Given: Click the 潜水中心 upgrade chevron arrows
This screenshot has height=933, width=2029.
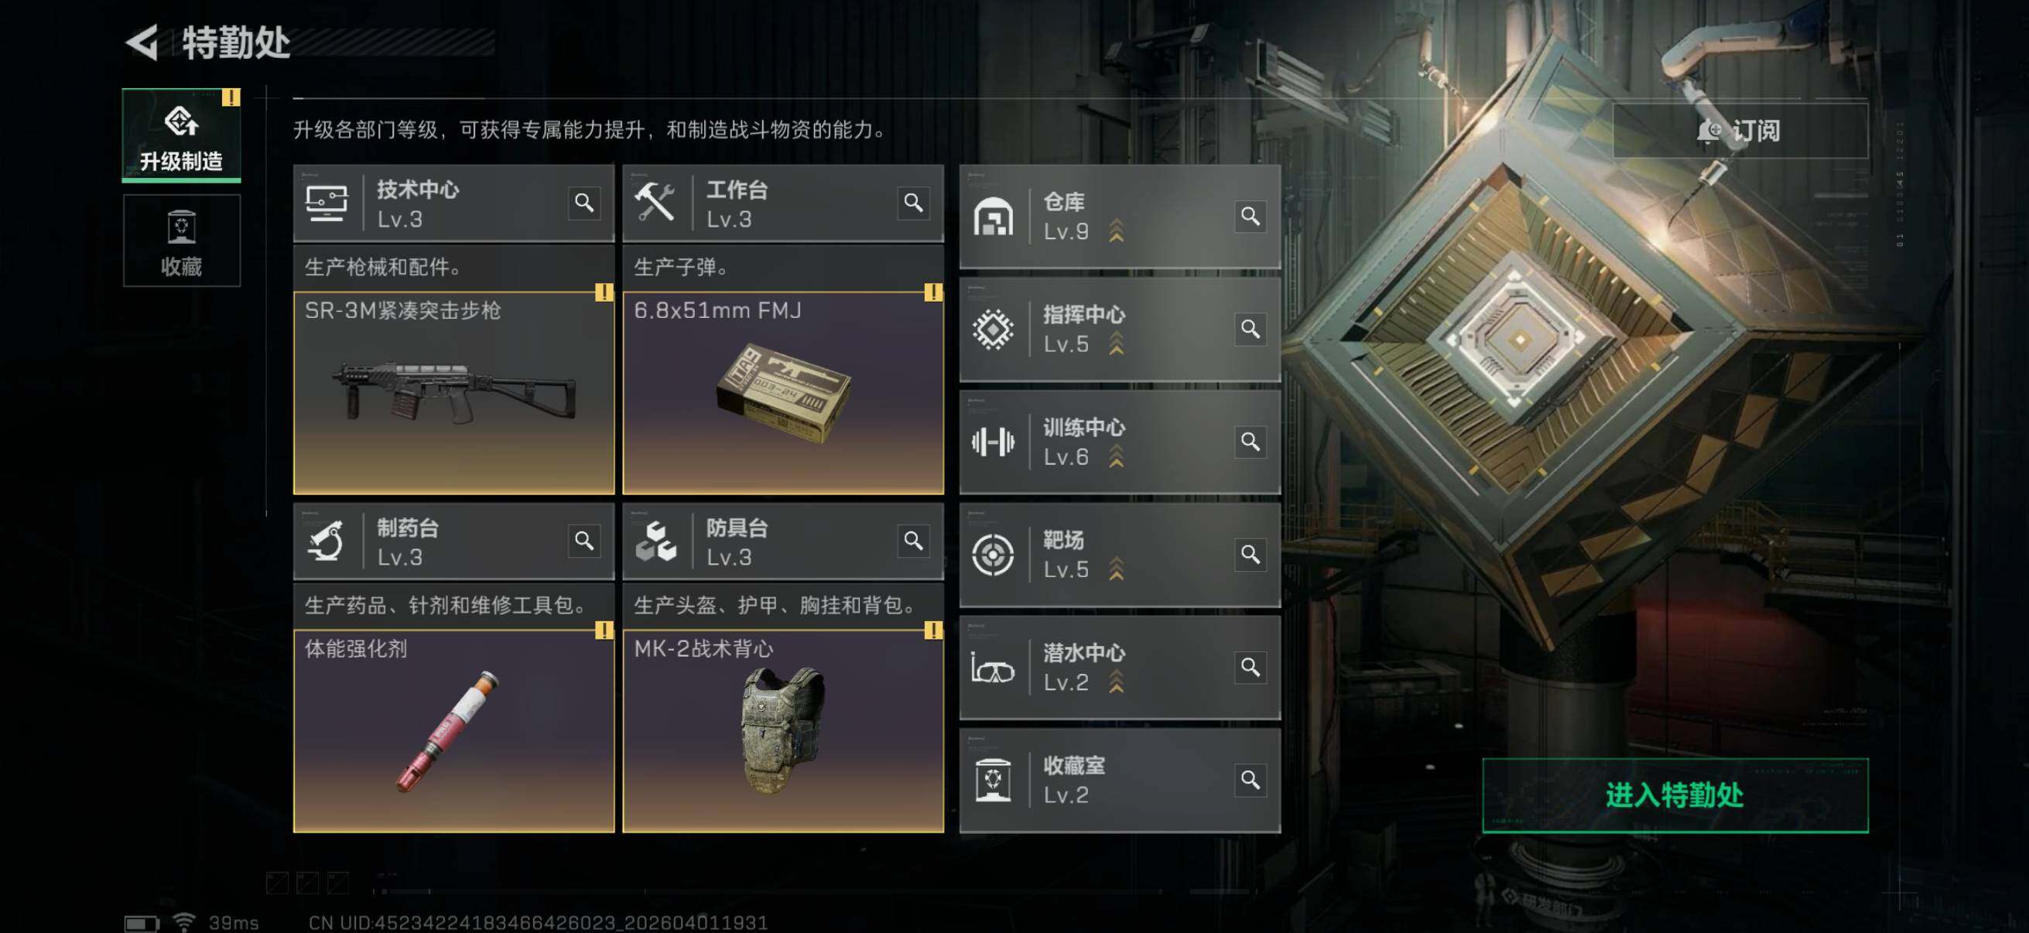Looking at the screenshot, I should click(1116, 682).
